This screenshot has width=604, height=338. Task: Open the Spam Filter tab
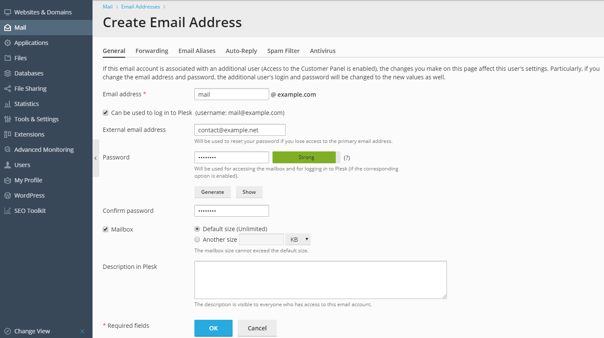click(284, 51)
